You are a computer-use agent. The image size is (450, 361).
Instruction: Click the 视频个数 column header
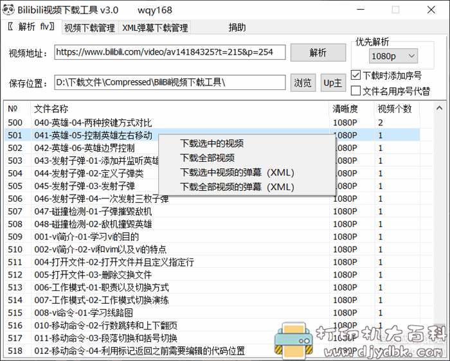tap(397, 109)
